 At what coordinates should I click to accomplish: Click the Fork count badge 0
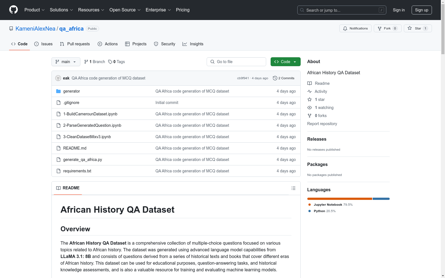pyautogui.click(x=395, y=28)
